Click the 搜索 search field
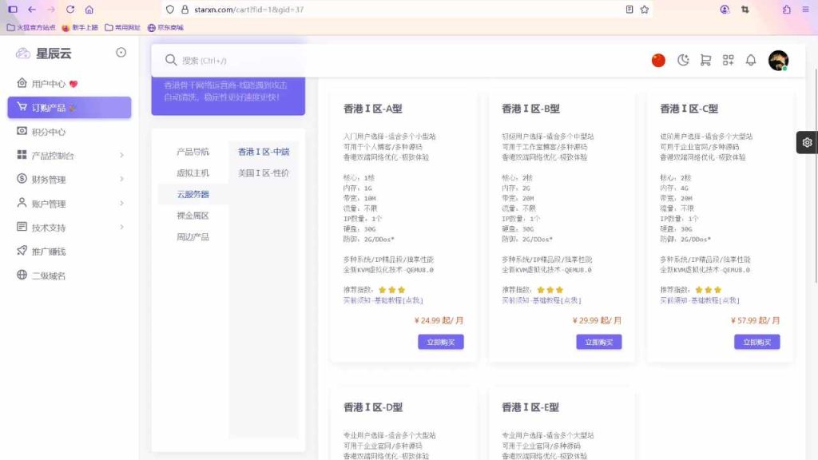 coord(320,60)
